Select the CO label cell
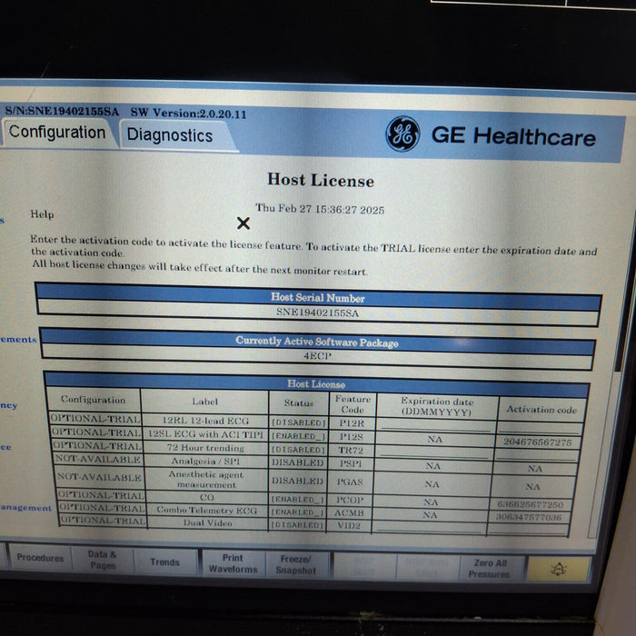Image resolution: width=636 pixels, height=636 pixels. click(x=207, y=497)
